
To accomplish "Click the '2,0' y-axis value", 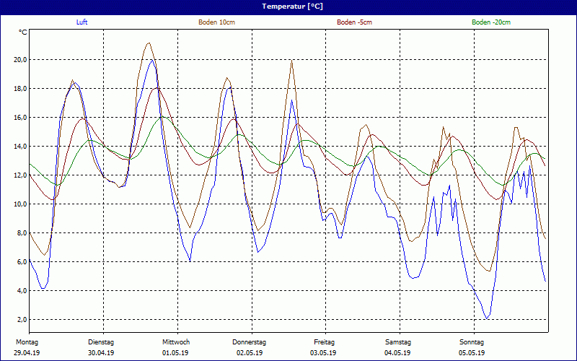I will pyautogui.click(x=22, y=319).
